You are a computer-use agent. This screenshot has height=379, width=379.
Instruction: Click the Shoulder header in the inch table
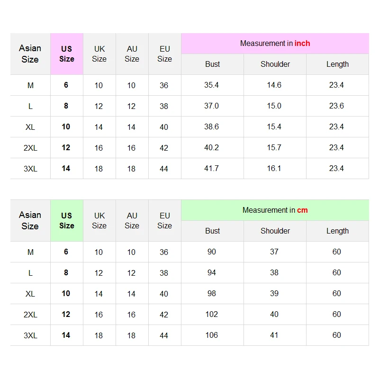click(x=275, y=64)
